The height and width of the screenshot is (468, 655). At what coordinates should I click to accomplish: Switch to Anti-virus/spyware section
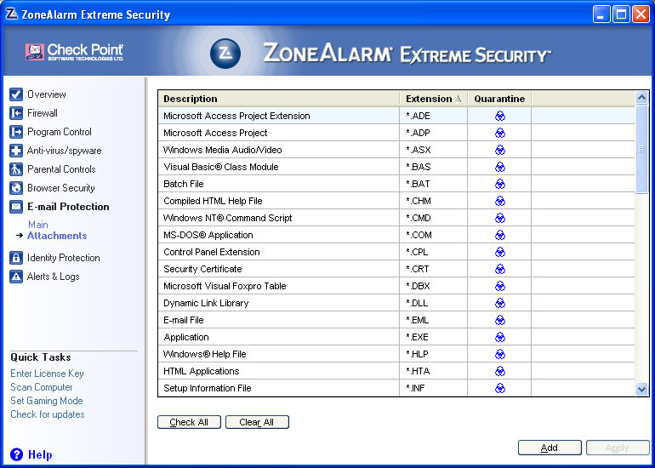coord(65,151)
